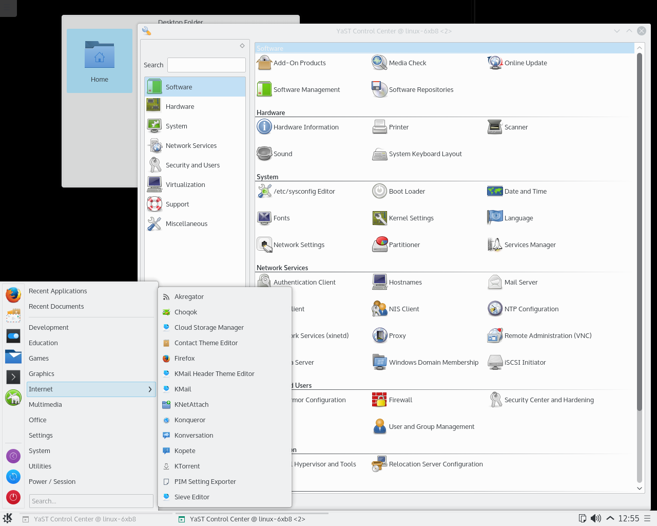Launch Akregator from Internet submenu
The image size is (657, 526).
(225, 297)
